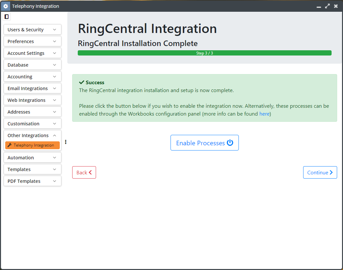Click the green Success checkmark icon
343x270 pixels.
pos(82,82)
